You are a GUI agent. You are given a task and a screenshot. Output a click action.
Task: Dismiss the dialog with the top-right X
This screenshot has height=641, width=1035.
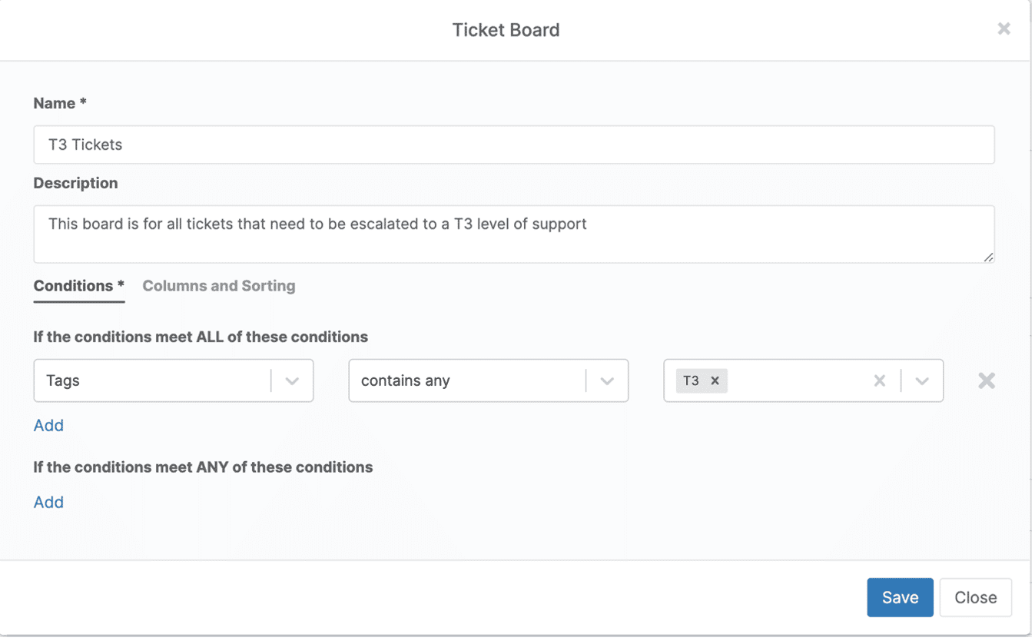pos(1003,28)
